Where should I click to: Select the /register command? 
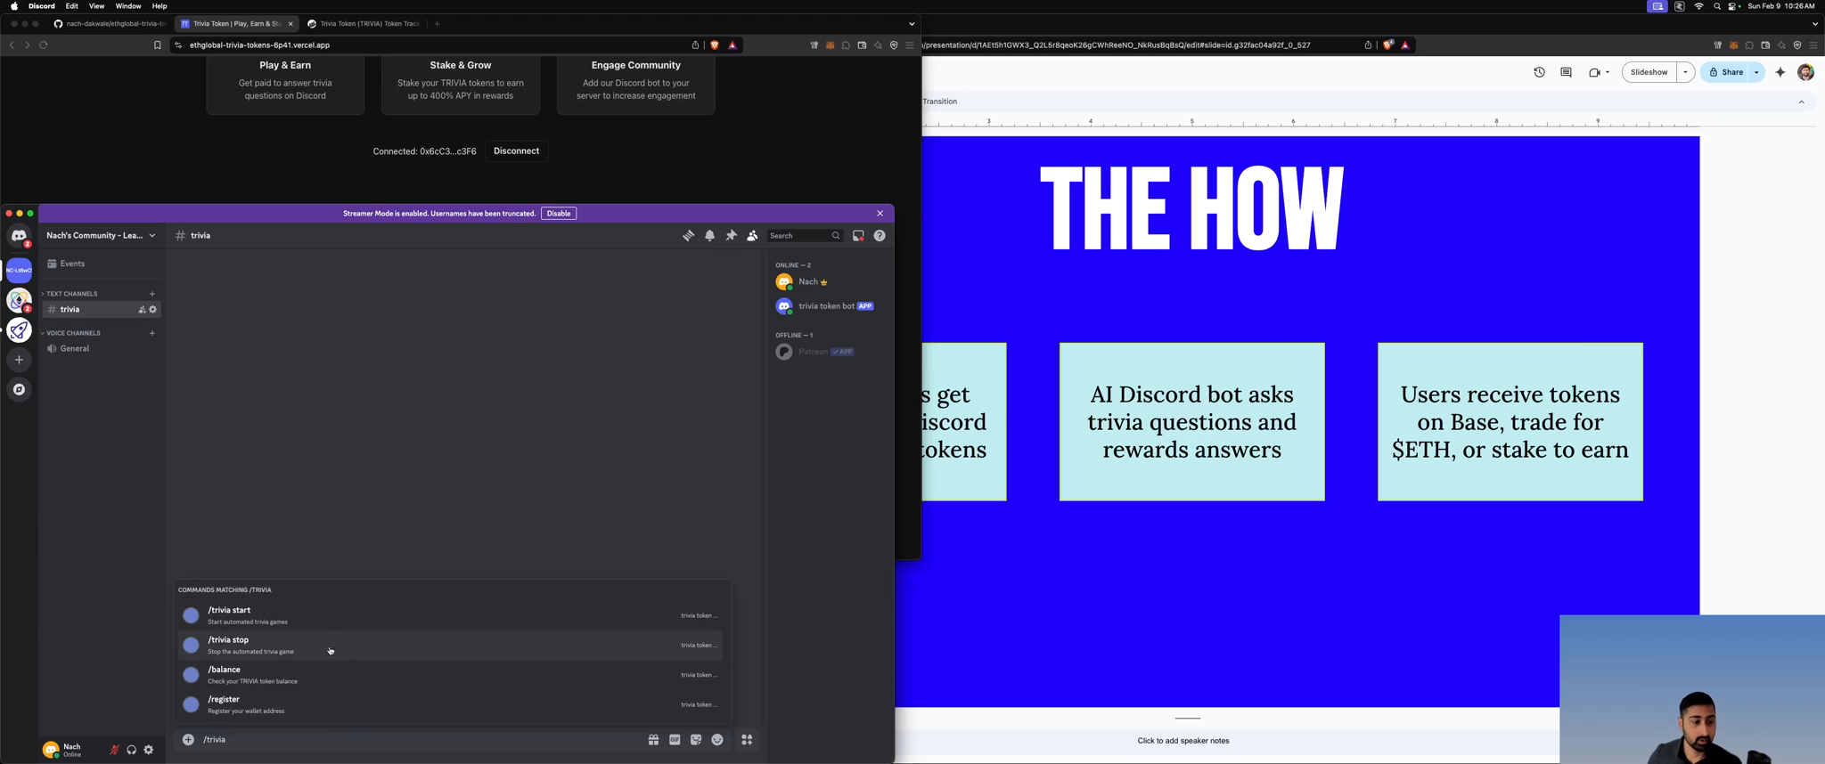click(450, 704)
